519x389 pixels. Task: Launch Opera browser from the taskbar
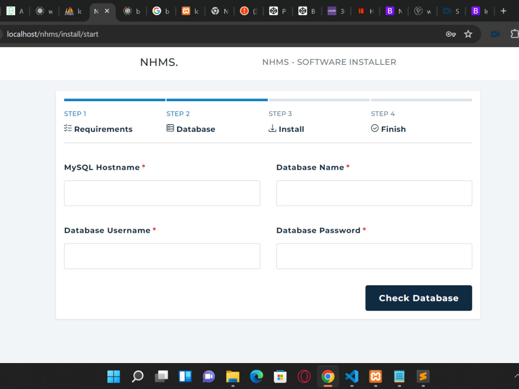click(x=304, y=377)
